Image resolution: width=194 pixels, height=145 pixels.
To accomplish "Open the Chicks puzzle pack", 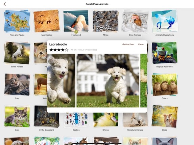I will [105, 120].
